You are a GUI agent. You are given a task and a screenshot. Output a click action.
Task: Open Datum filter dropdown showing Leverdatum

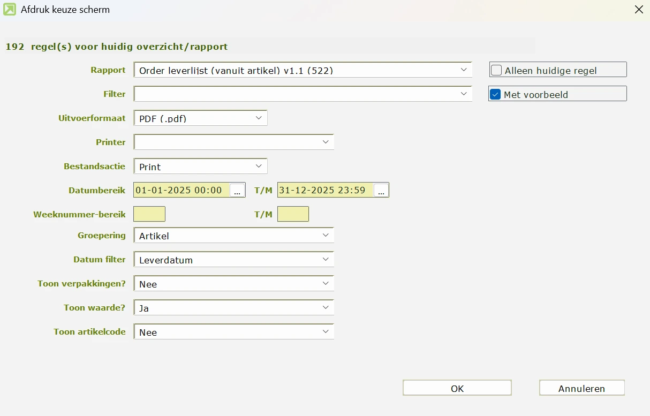[x=325, y=259]
